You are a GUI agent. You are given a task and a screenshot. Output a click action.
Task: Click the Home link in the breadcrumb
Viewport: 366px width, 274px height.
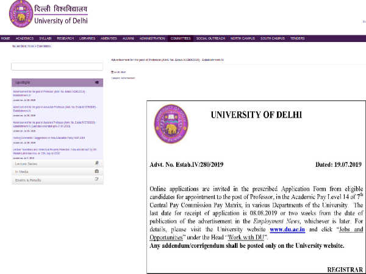coord(29,46)
